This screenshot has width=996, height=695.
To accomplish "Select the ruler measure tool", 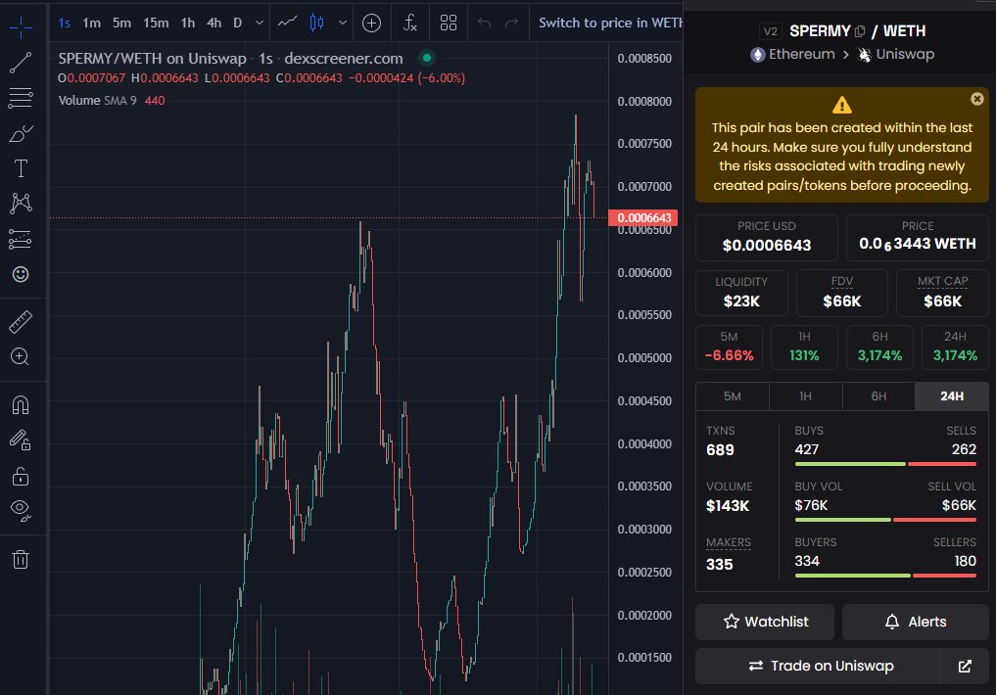I will pos(21,322).
